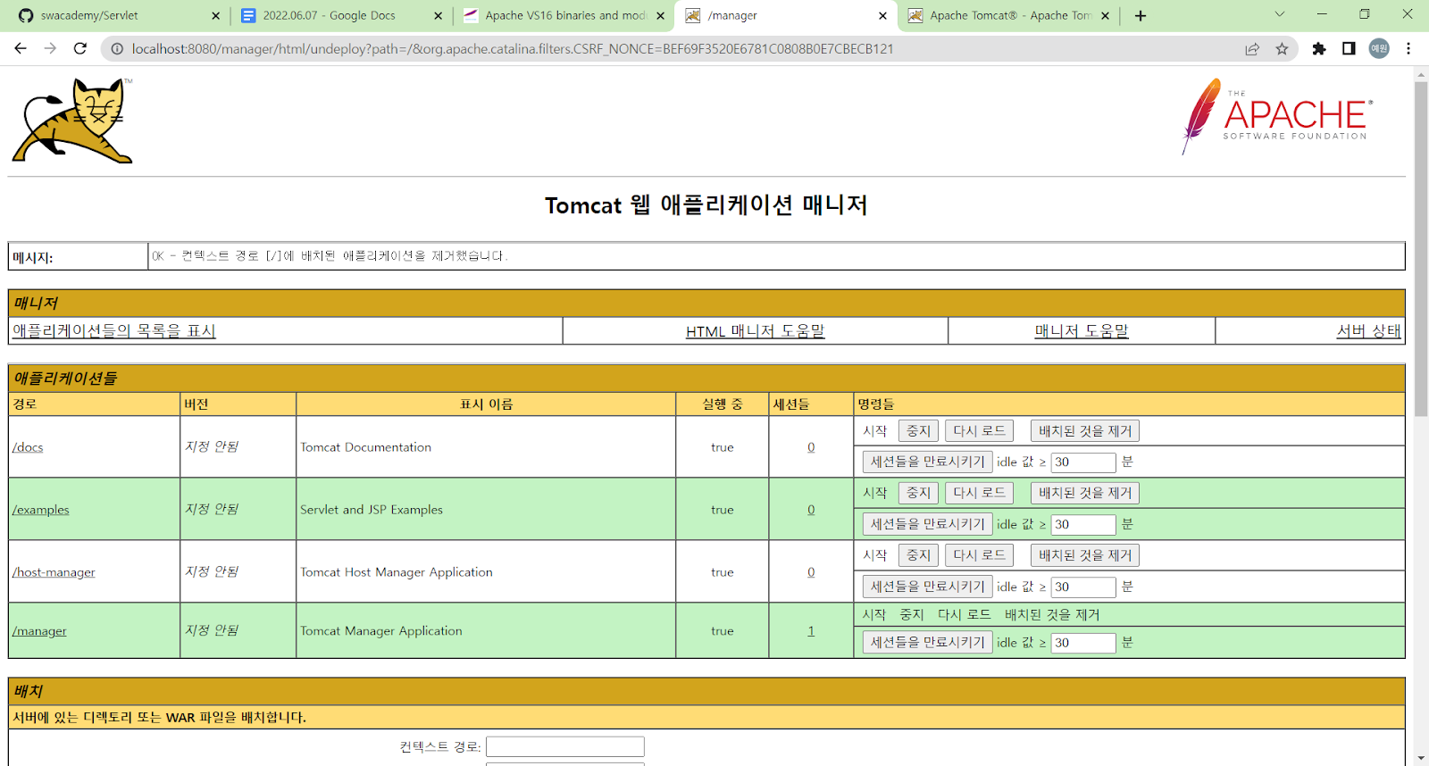Screen dimensions: 1429x766
Task: Switch to Apache Tomcat® tab
Action: [1010, 15]
